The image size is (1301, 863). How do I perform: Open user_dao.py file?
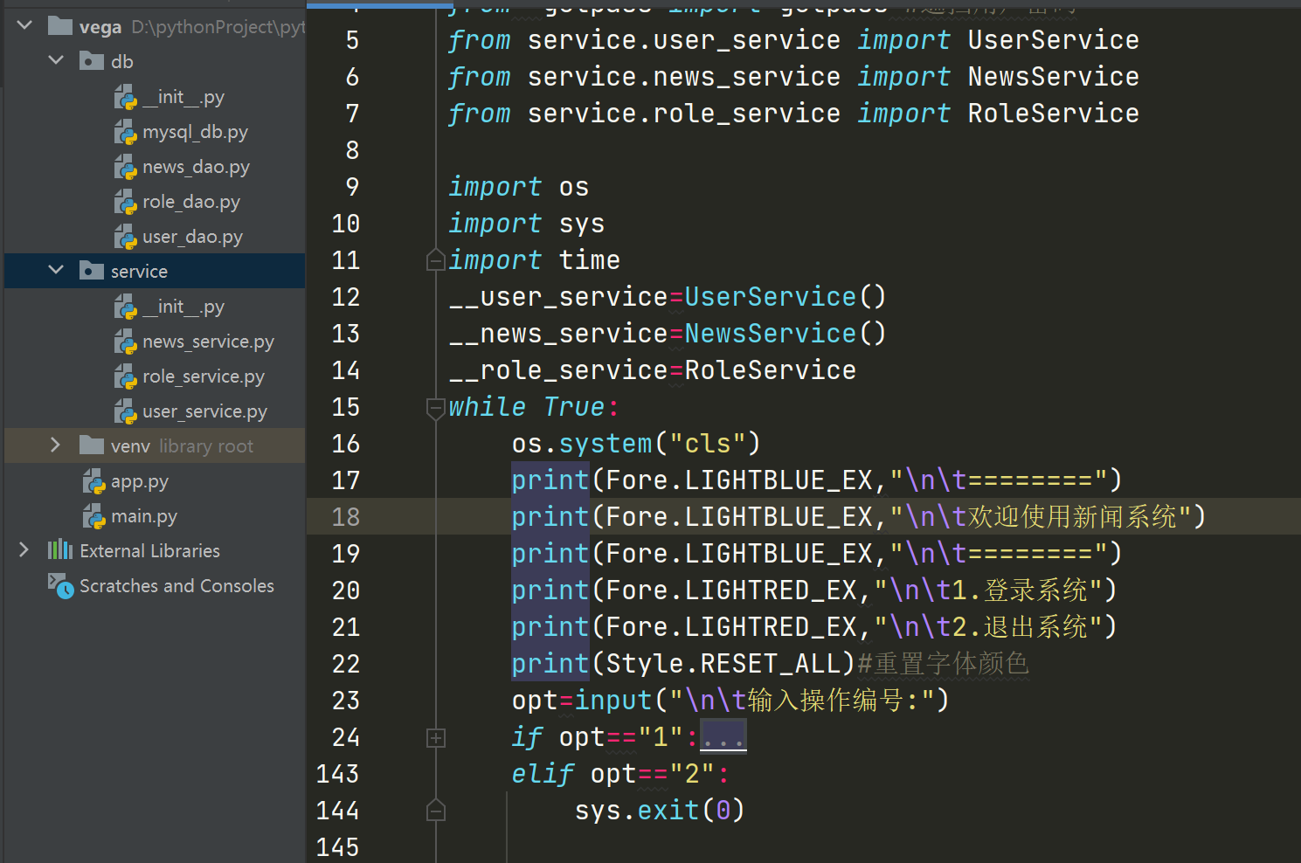coord(193,237)
